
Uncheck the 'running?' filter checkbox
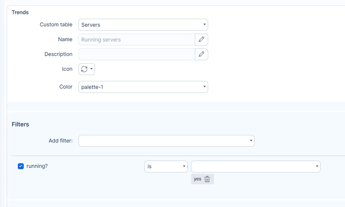point(20,166)
